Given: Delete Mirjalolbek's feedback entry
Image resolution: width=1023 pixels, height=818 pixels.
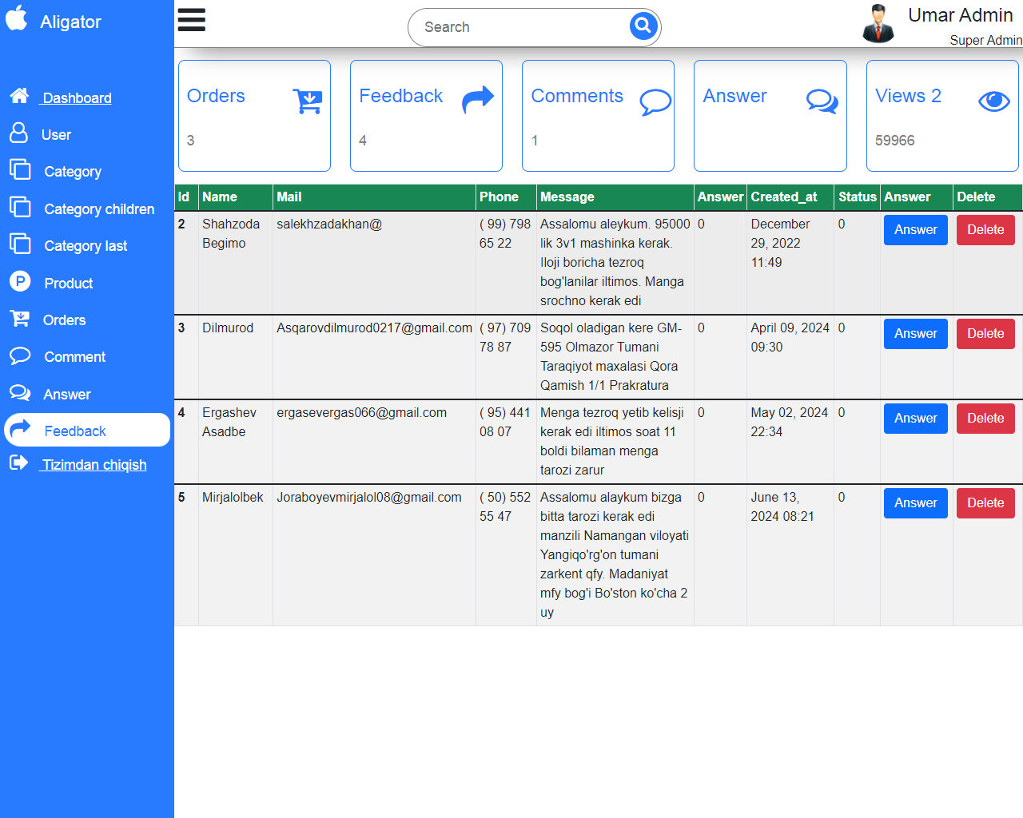Looking at the screenshot, I should coord(985,503).
